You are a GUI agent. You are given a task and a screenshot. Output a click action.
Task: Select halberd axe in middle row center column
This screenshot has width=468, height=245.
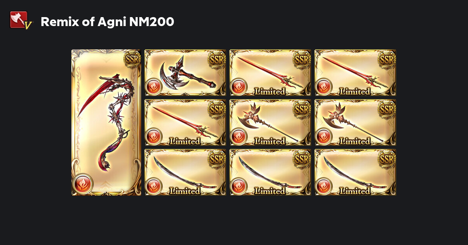coord(270,122)
